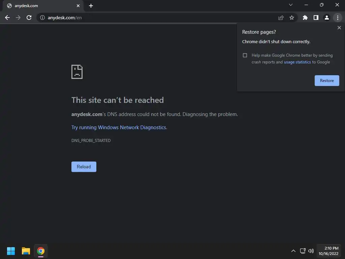Click the blue Reload button
This screenshot has height=259, width=345.
click(84, 167)
